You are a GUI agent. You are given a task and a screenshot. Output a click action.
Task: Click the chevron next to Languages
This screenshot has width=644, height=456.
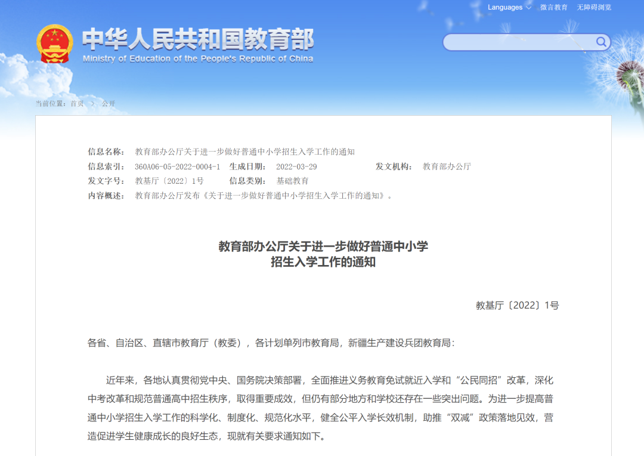528,8
